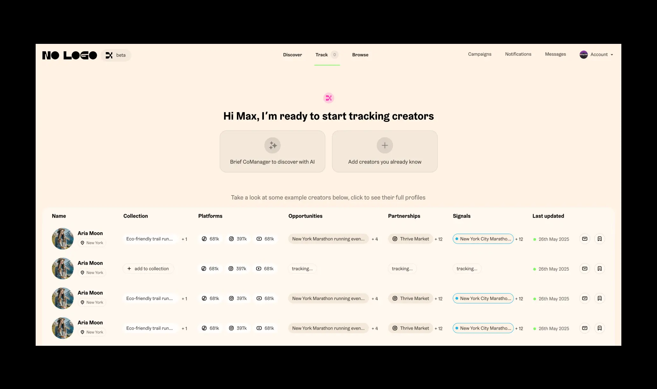Click Aria Moon's profile picture in first row
The width and height of the screenshot is (657, 389).
tap(63, 239)
